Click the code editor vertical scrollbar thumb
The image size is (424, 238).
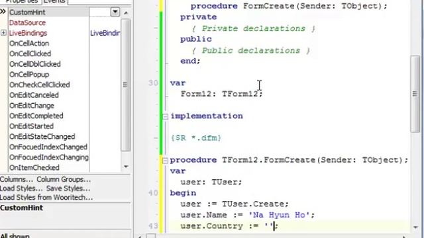tap(415, 94)
